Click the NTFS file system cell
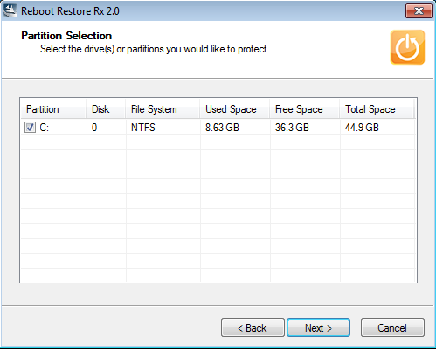This screenshot has width=436, height=349. (x=143, y=128)
